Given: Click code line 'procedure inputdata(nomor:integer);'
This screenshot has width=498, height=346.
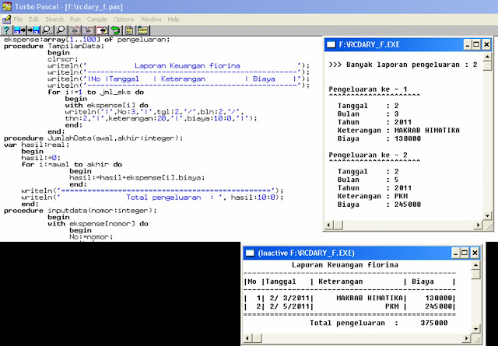Looking at the screenshot, I should [80, 211].
